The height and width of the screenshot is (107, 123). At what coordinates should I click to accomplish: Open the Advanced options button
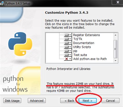click(37, 101)
